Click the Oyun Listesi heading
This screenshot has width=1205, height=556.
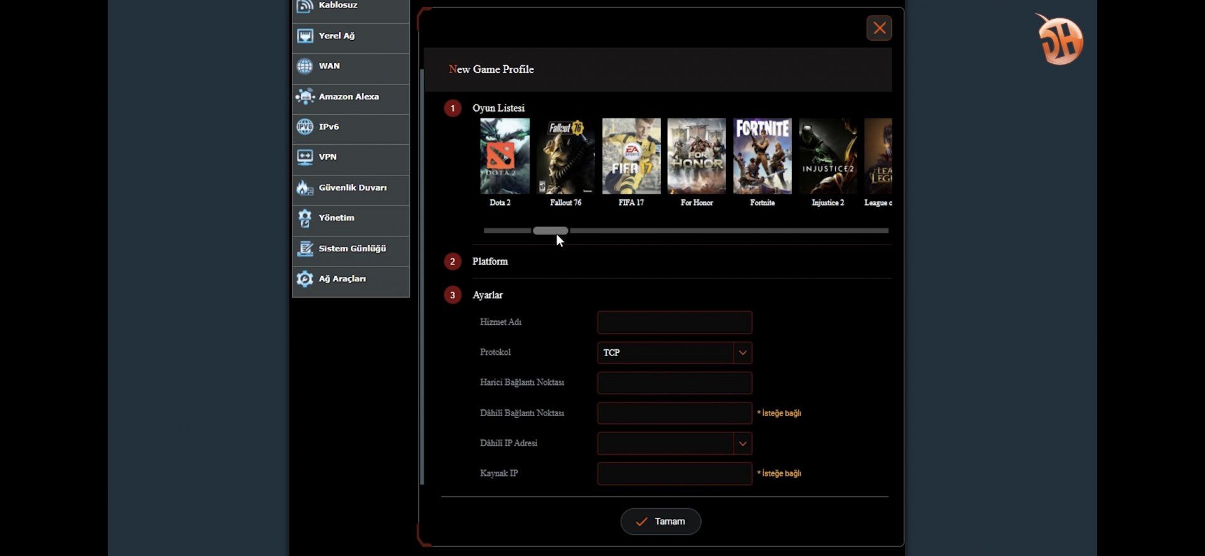(498, 108)
